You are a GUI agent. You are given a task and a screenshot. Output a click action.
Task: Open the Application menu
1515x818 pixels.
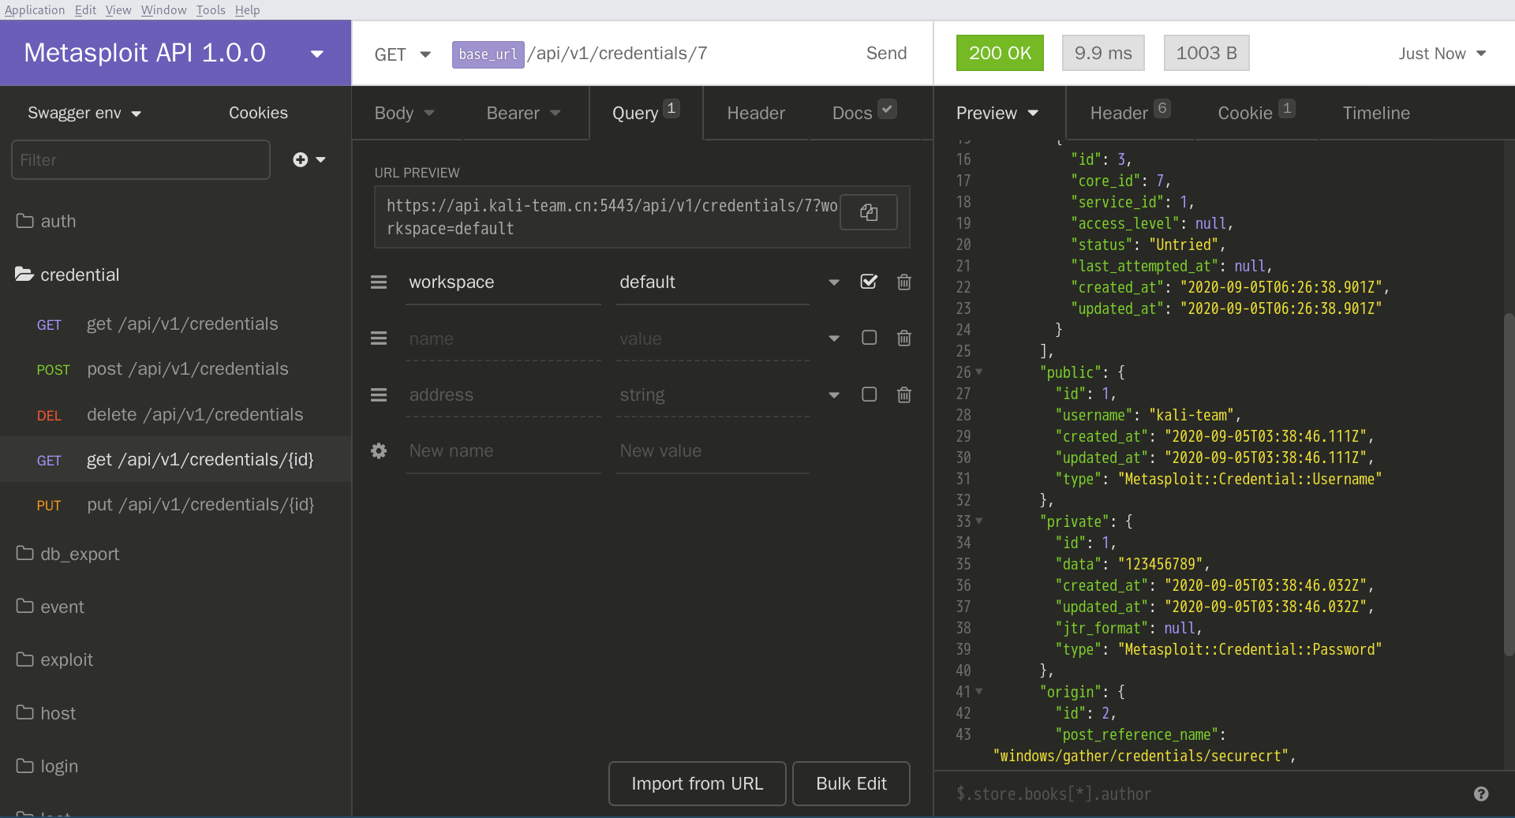click(x=35, y=9)
